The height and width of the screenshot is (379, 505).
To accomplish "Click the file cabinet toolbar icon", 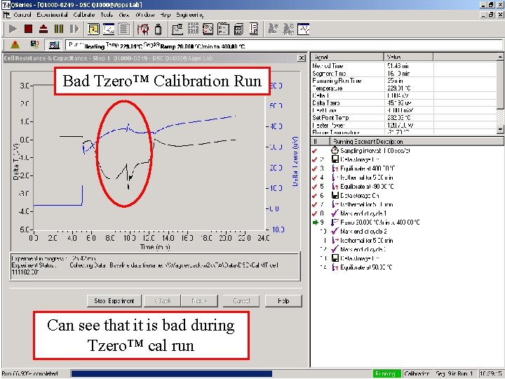I will click(x=238, y=29).
